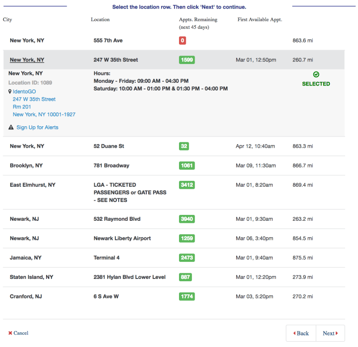
Task: Cancel the location selection
Action: coord(18,333)
